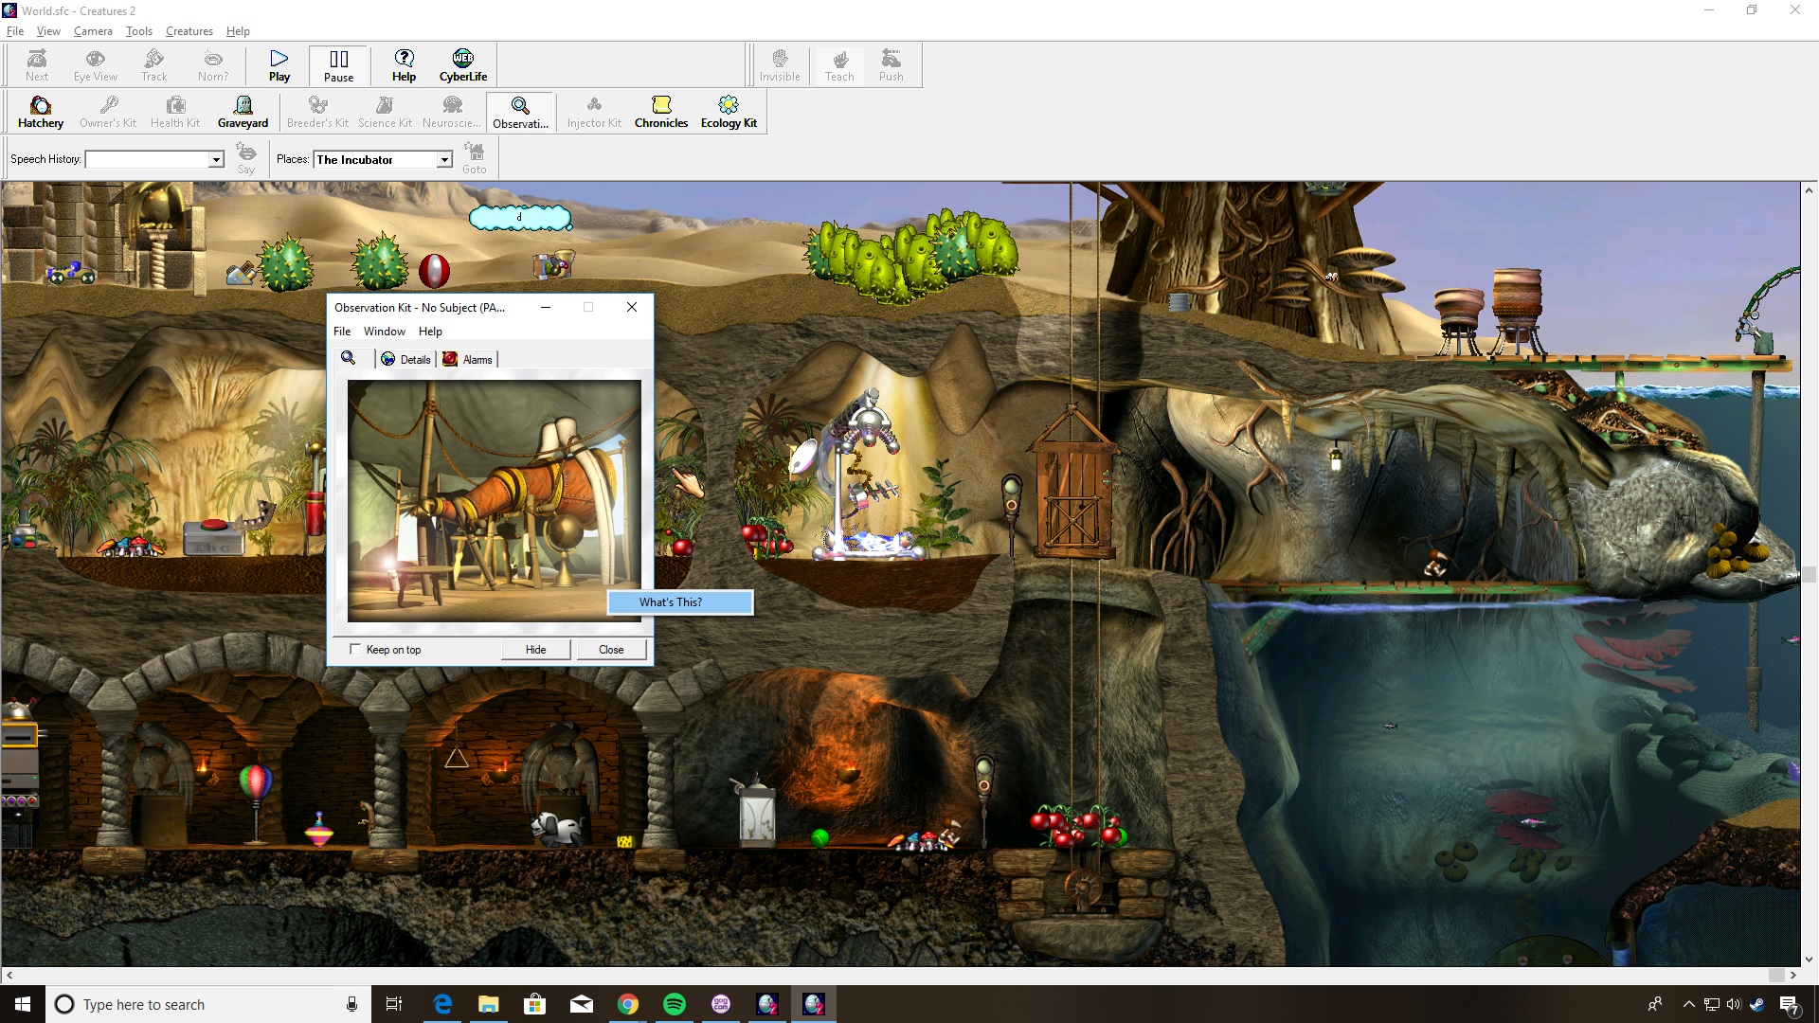Open the Hatchery kit
The image size is (1819, 1023).
[x=41, y=112]
